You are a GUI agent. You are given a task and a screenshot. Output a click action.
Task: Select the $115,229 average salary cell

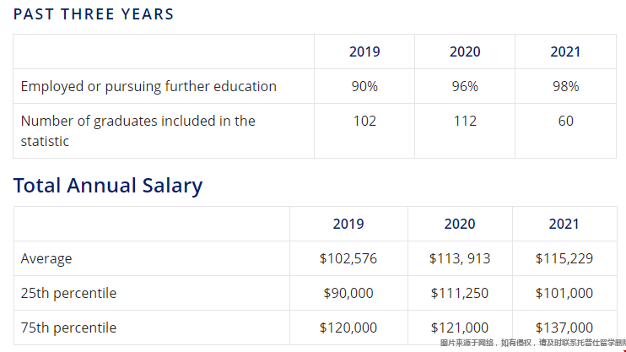click(564, 258)
